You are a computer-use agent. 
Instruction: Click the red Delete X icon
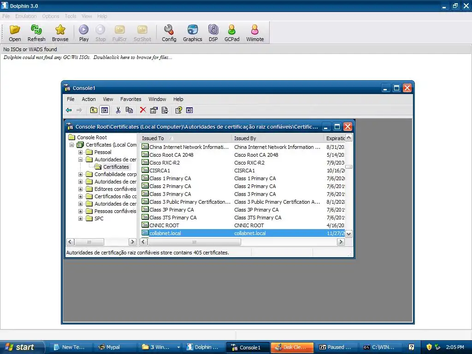[x=143, y=110]
